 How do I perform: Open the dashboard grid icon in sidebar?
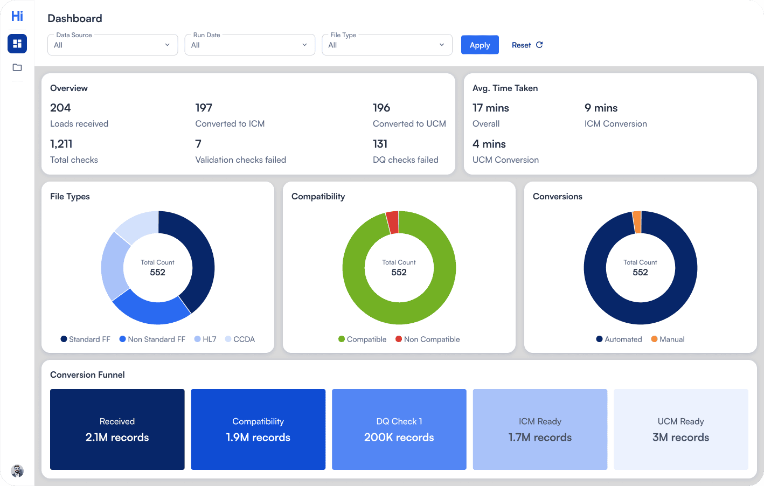click(17, 44)
